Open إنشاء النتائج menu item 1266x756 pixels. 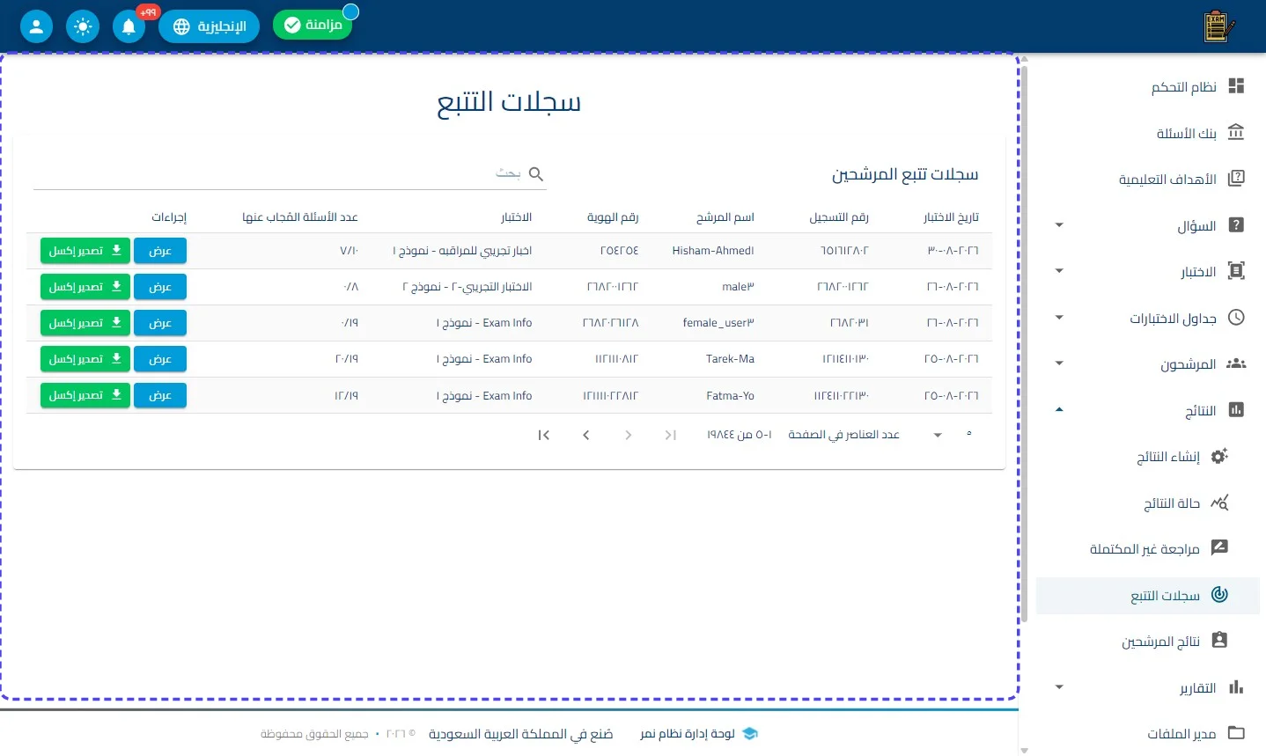point(1148,456)
